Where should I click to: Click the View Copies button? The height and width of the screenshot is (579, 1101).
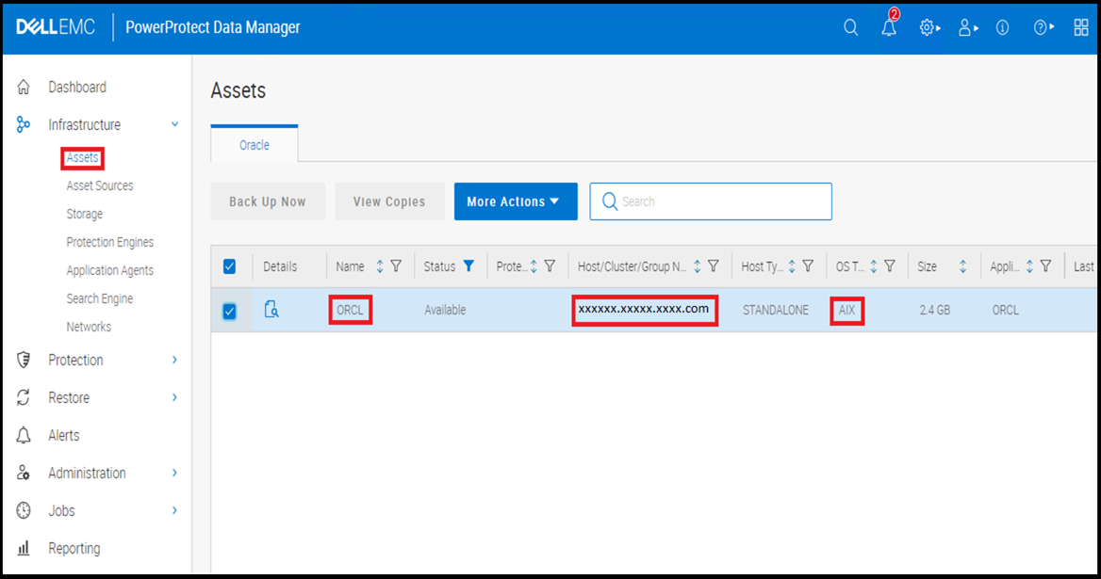click(x=389, y=201)
